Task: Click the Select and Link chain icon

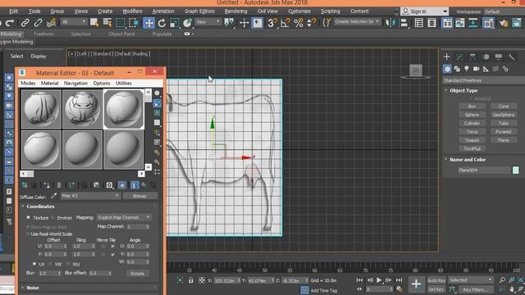Action: click(25, 23)
